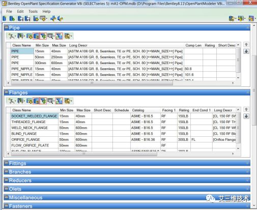Click the magnifier search icon in Flanges toolbar
Screen dimensions: 257x210
pyautogui.click(x=50, y=101)
